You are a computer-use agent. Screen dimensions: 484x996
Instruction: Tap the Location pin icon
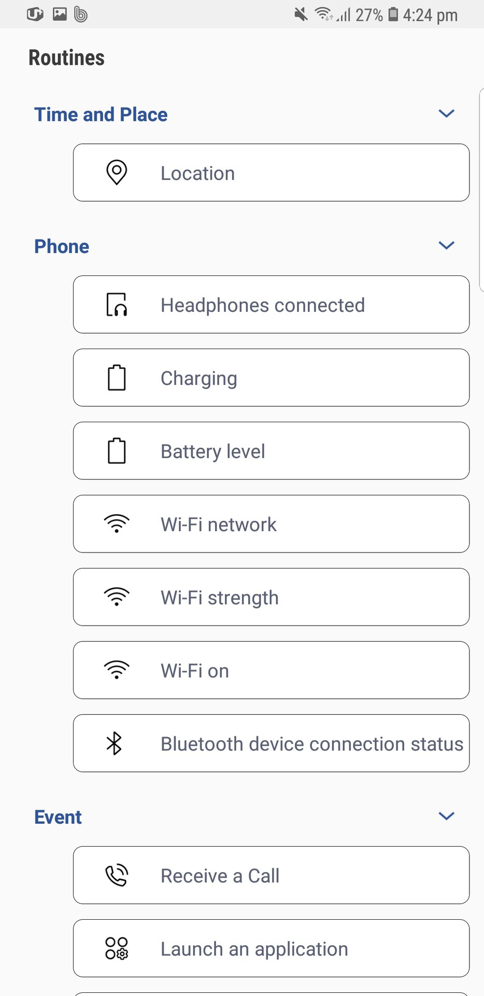click(117, 172)
